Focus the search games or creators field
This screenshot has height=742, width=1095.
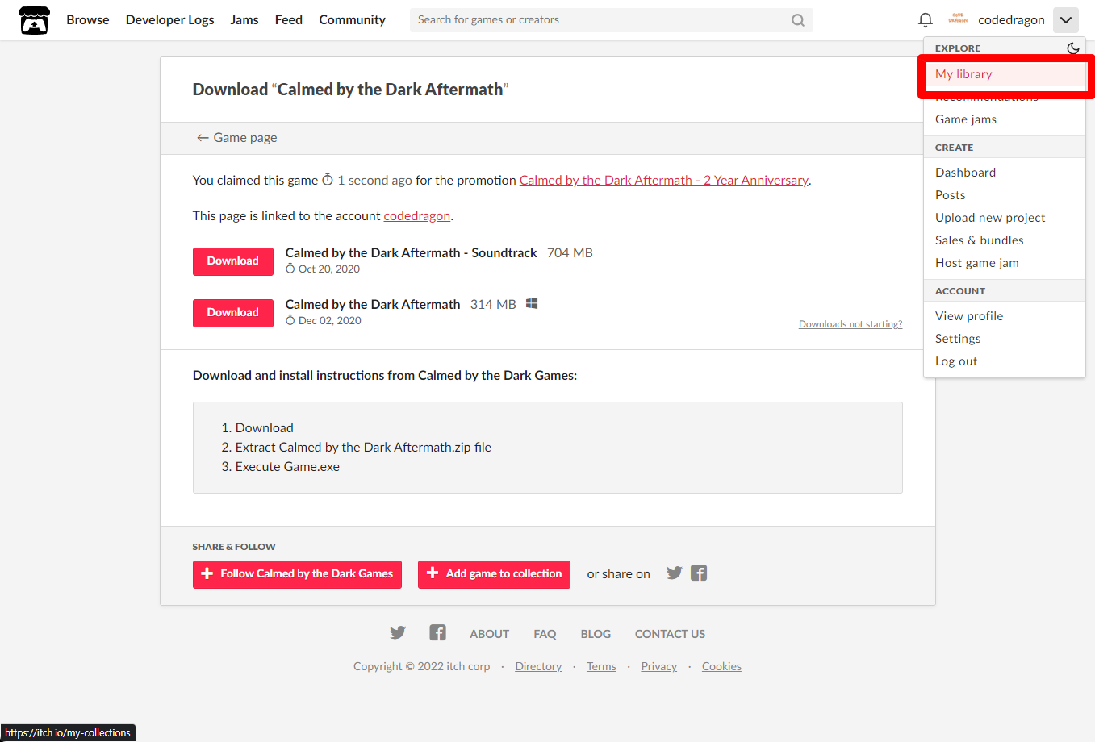tap(611, 20)
